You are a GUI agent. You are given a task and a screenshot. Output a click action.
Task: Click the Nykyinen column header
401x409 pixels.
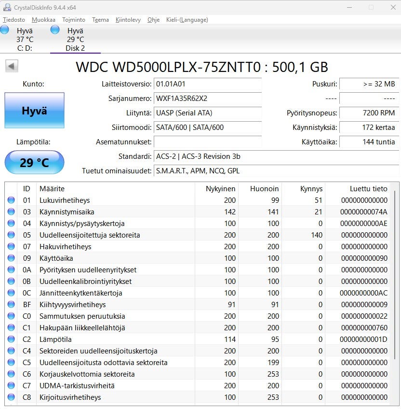coord(216,189)
